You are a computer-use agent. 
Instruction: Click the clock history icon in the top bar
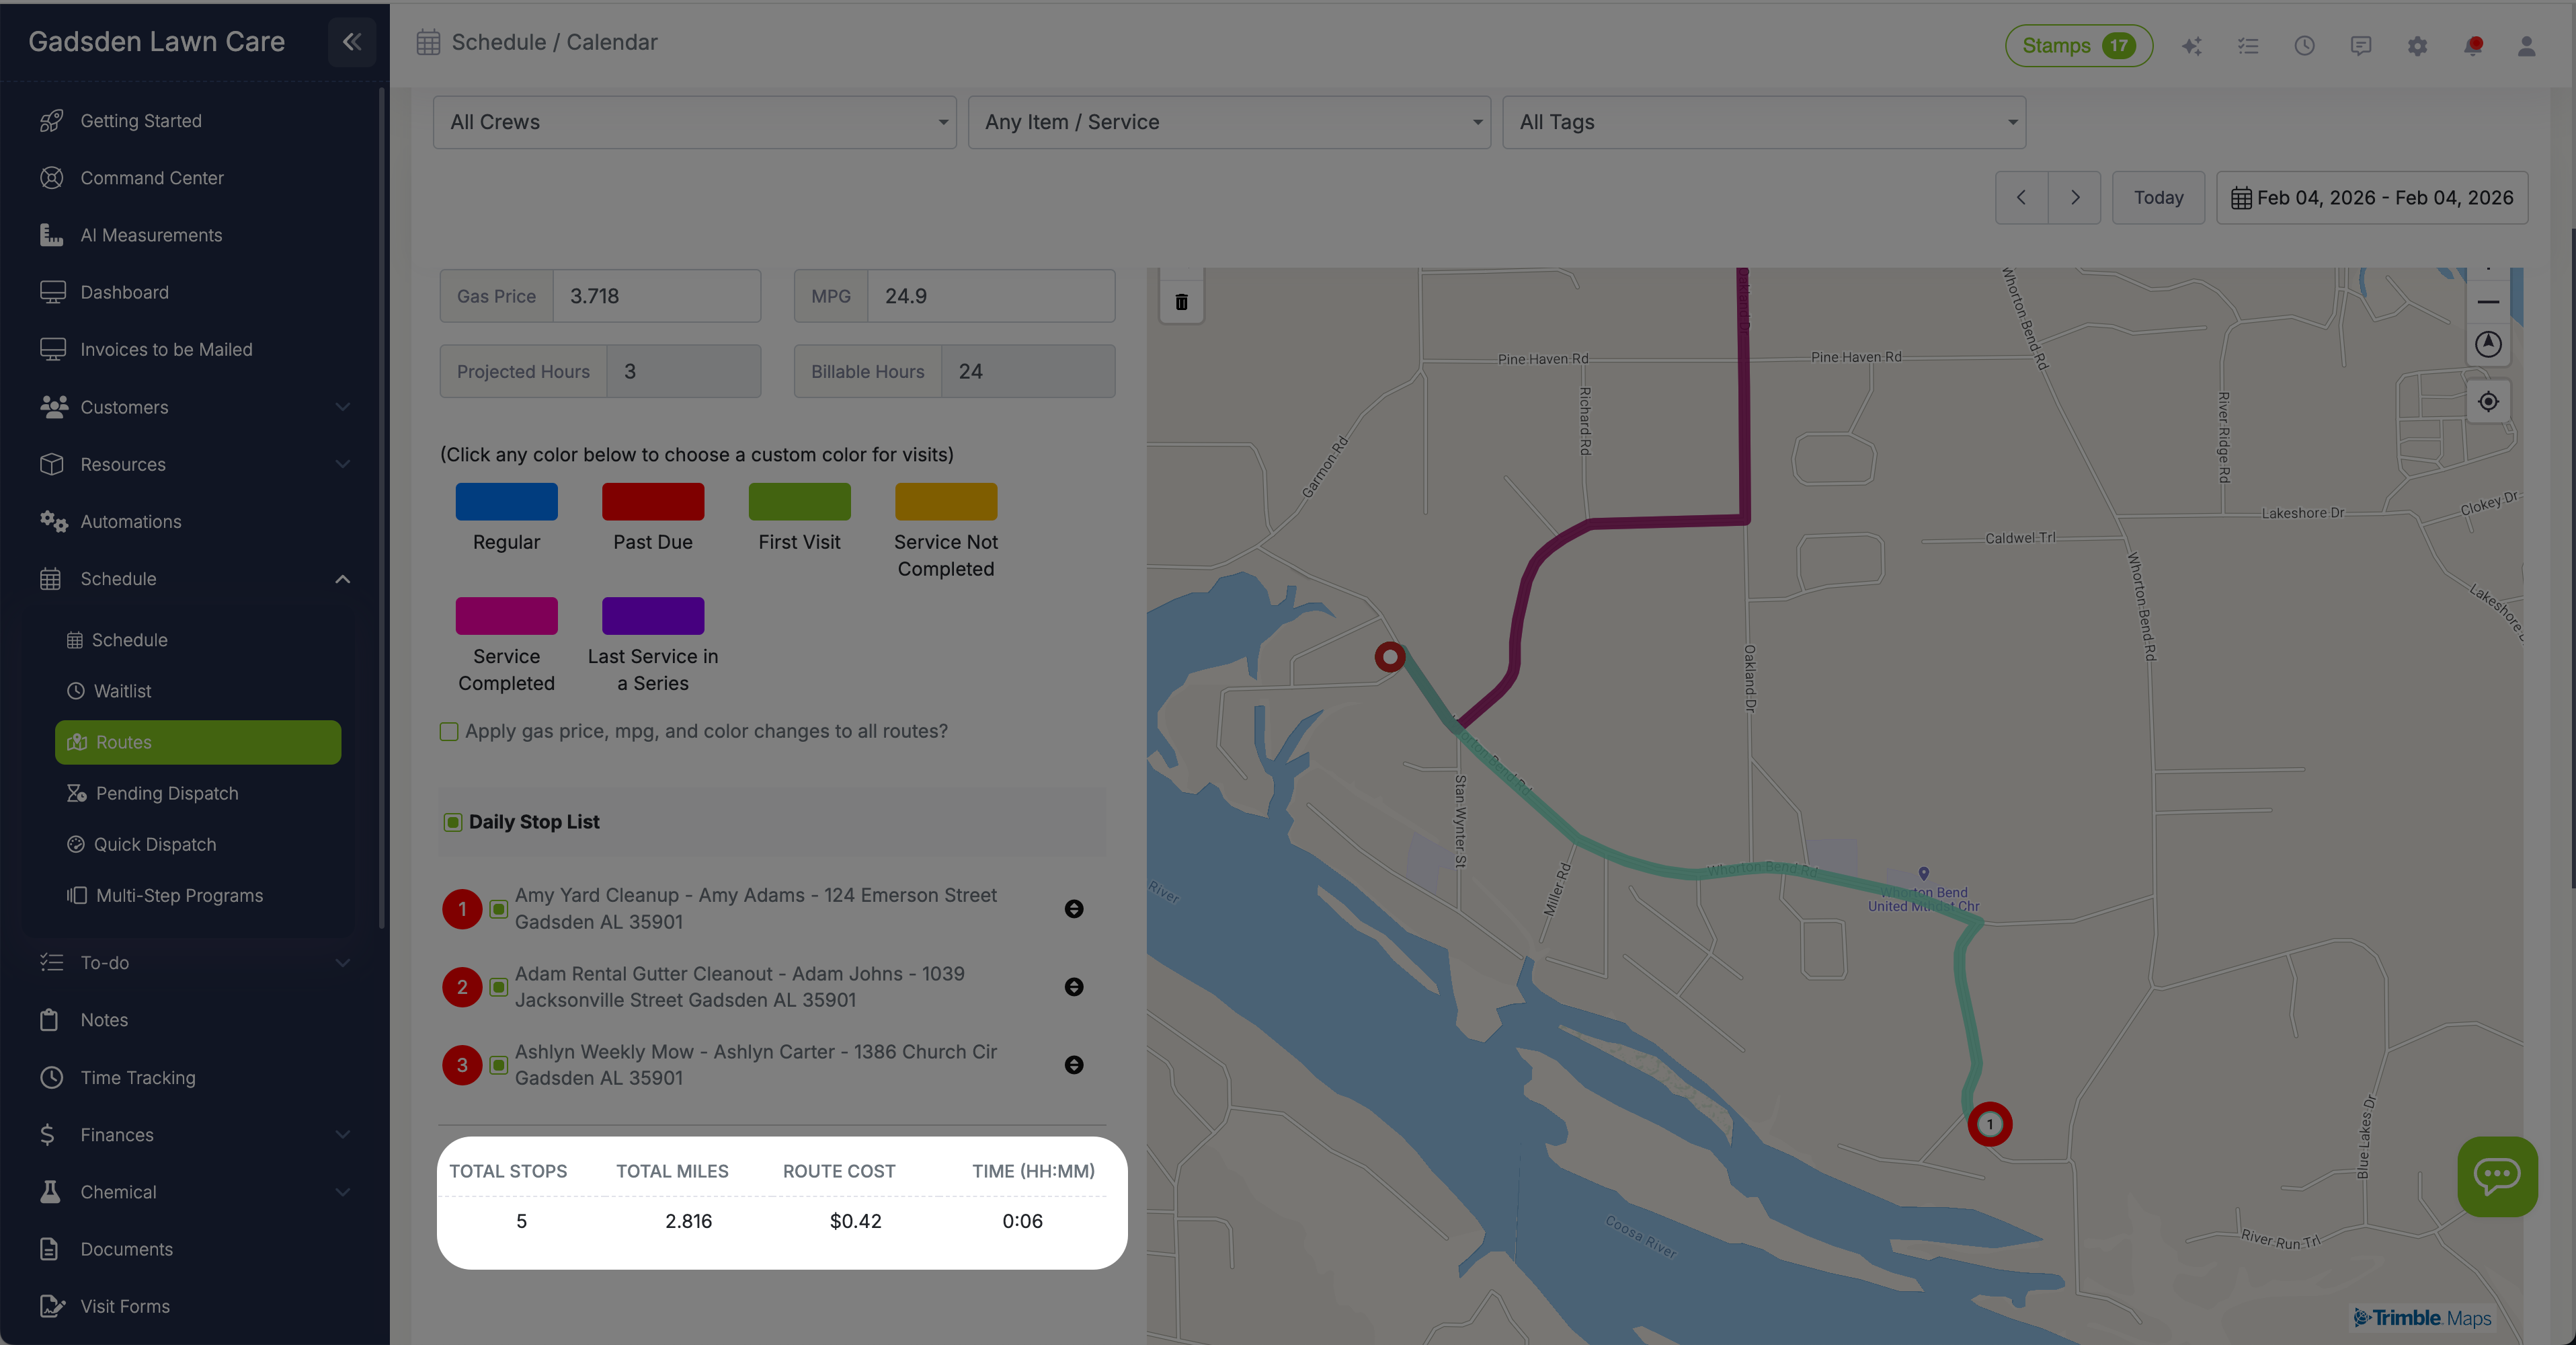[2305, 45]
